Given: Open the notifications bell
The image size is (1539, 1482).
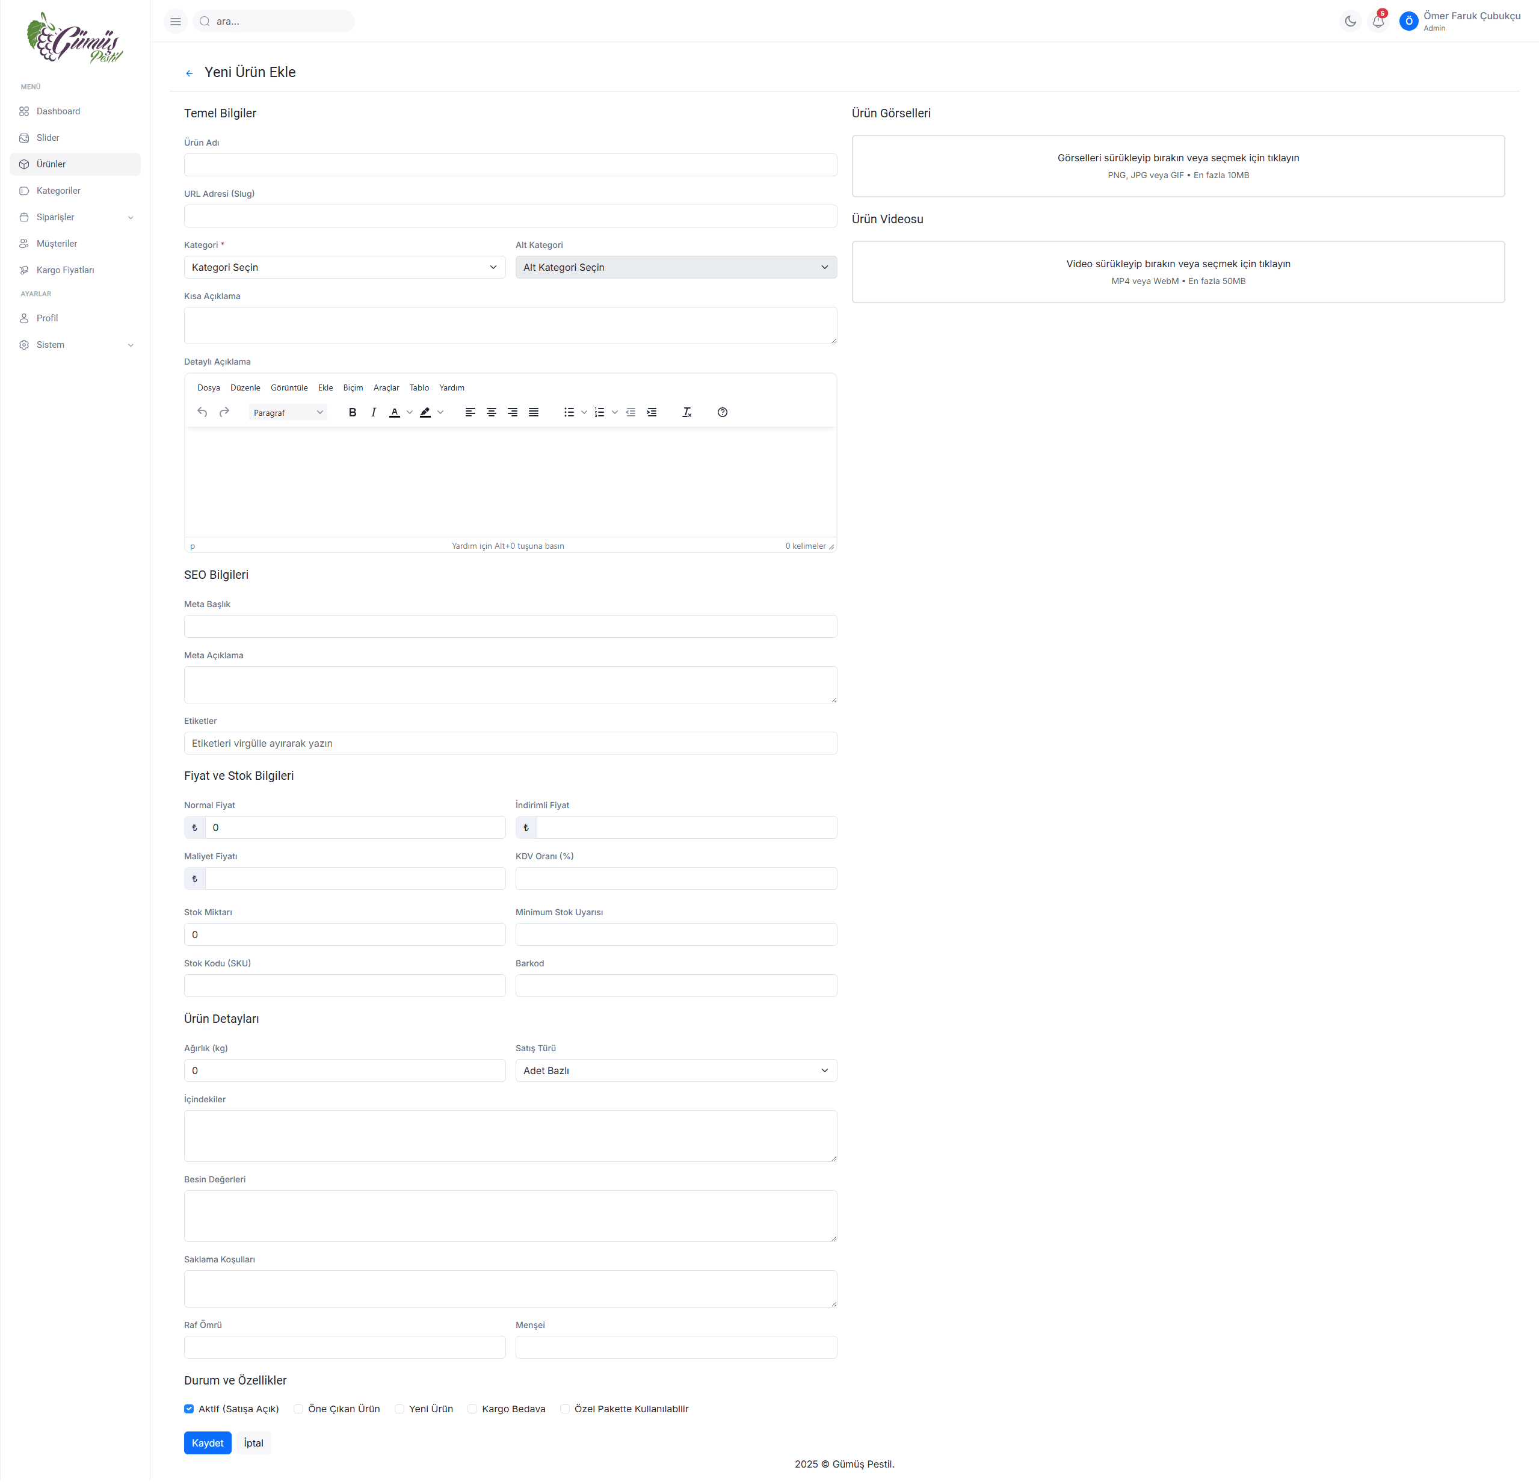Looking at the screenshot, I should click(x=1378, y=21).
